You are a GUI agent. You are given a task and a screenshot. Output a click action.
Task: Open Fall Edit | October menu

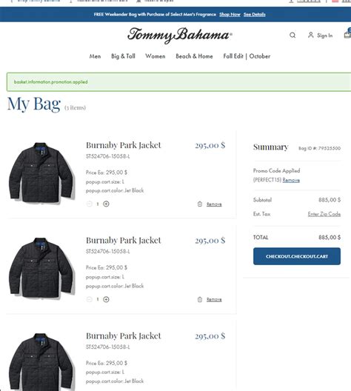pyautogui.click(x=247, y=56)
